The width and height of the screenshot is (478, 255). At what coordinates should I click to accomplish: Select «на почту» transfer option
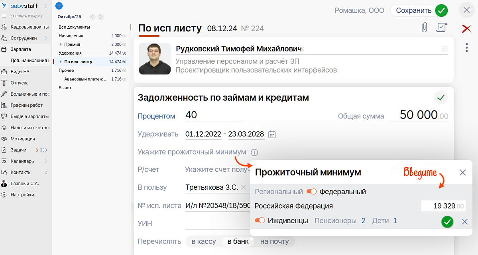[x=274, y=241]
